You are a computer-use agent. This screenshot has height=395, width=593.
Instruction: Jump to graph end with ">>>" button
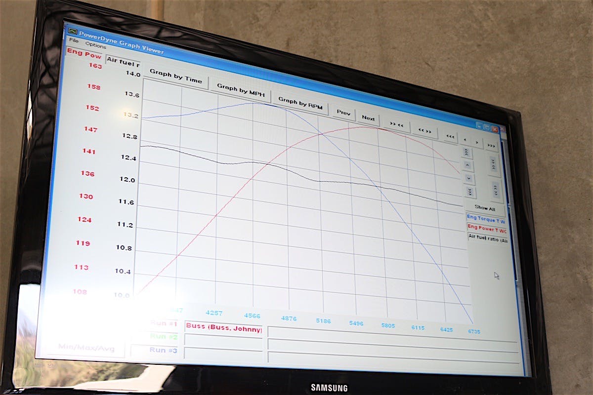pos(490,146)
